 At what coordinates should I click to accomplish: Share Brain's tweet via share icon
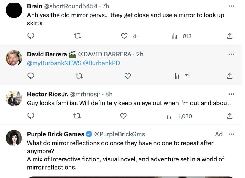click(x=230, y=36)
